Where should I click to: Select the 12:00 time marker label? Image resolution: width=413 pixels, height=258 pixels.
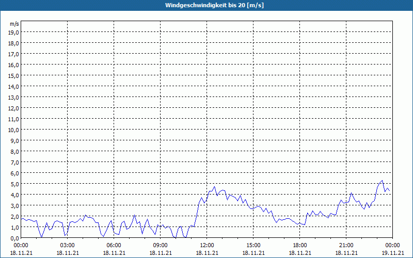[x=207, y=245]
